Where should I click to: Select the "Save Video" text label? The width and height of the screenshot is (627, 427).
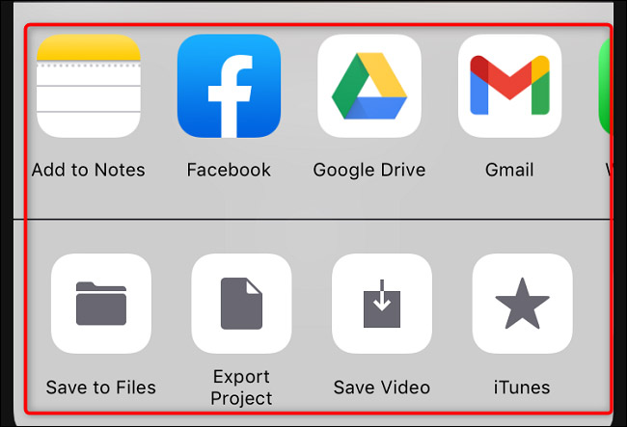click(x=382, y=387)
